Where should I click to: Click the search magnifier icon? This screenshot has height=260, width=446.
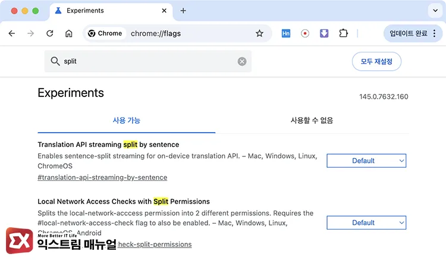[x=55, y=61]
